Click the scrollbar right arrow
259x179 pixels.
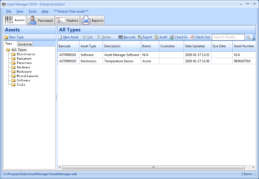pos(254,167)
